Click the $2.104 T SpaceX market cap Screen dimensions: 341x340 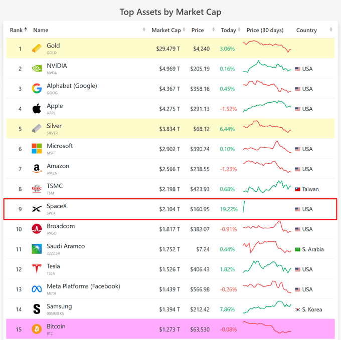point(169,209)
